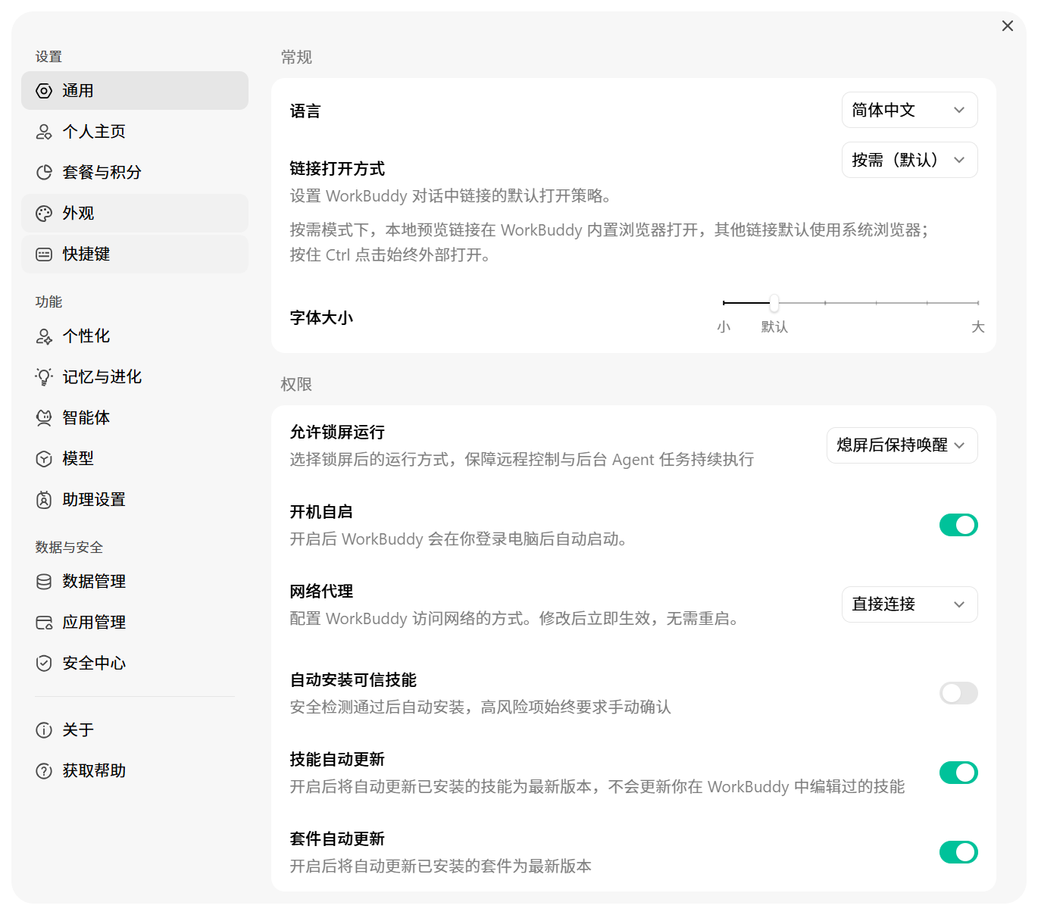Go to the 个人主页 settings page
Viewport: 1038px width, 915px height.
pyautogui.click(x=135, y=132)
